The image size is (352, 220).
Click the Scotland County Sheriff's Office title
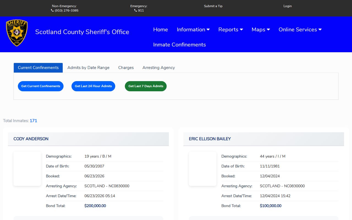tap(82, 32)
